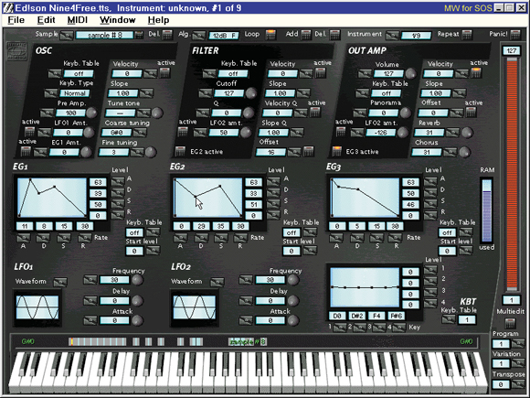The image size is (530, 398).
Task: Click the FILTER Cutoff knob
Action: (251, 93)
